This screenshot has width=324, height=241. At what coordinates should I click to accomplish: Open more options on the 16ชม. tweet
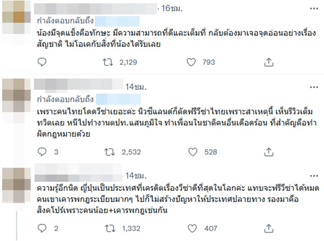[x=314, y=8]
